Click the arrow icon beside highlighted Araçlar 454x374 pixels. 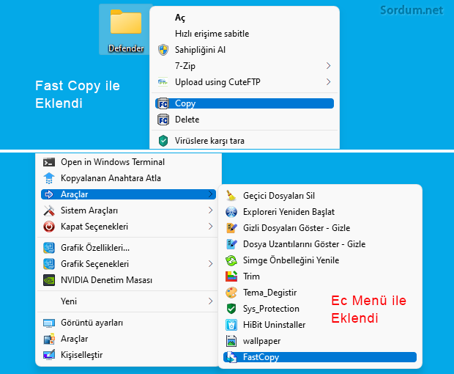tap(49, 194)
